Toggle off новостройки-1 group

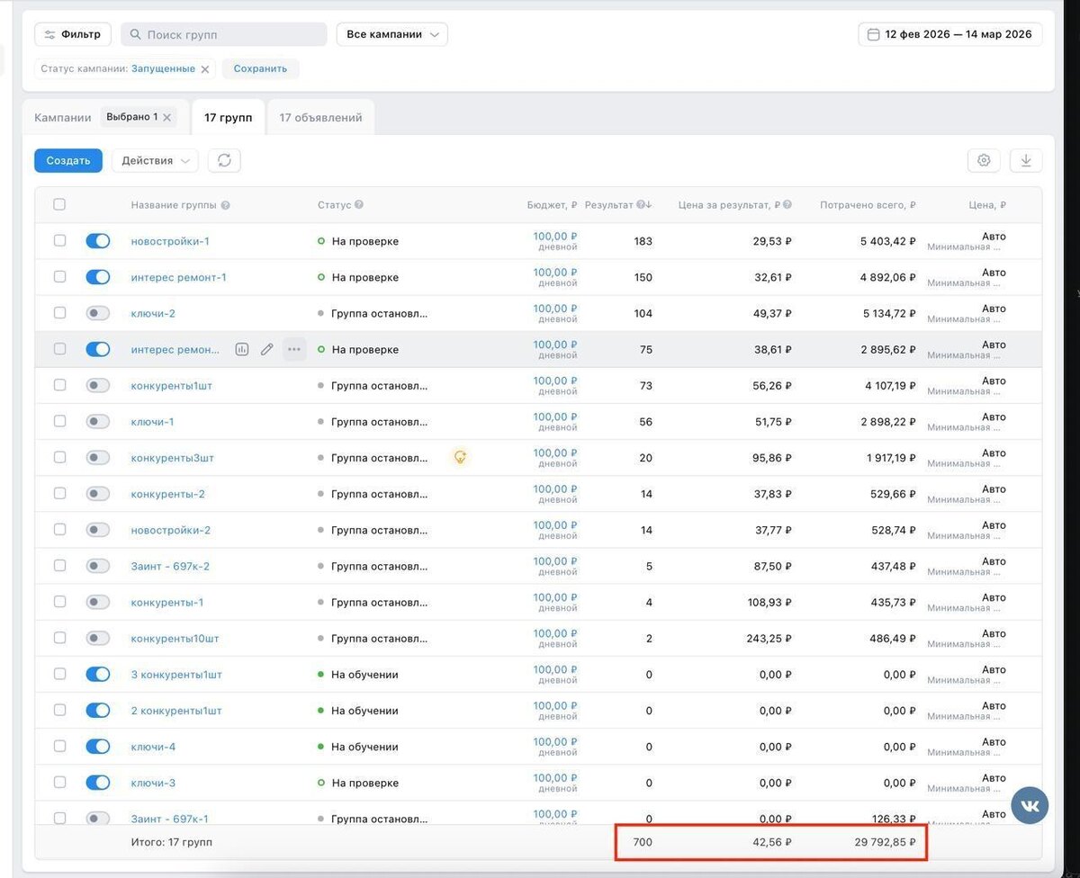tap(98, 241)
